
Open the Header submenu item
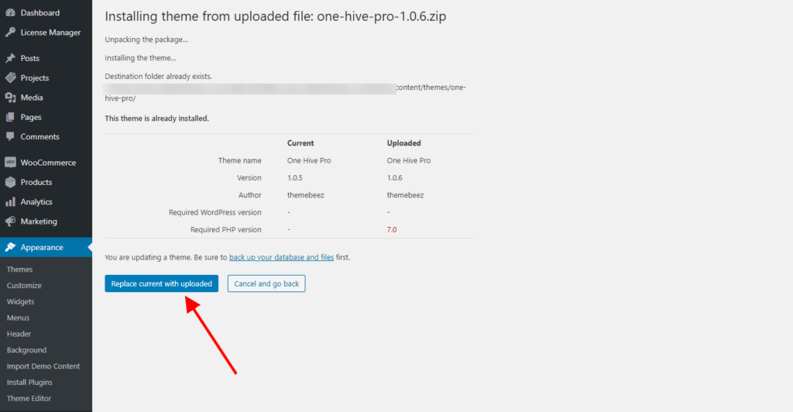[19, 334]
